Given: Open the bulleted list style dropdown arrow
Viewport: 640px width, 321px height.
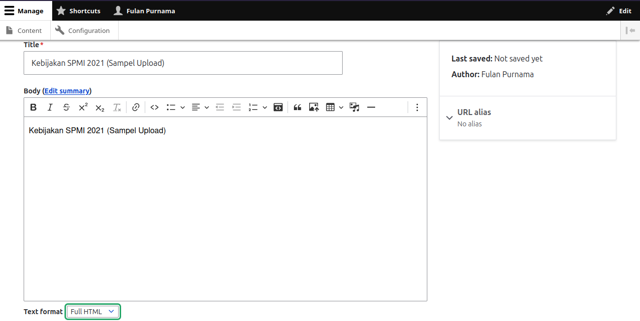Looking at the screenshot, I should (x=183, y=107).
